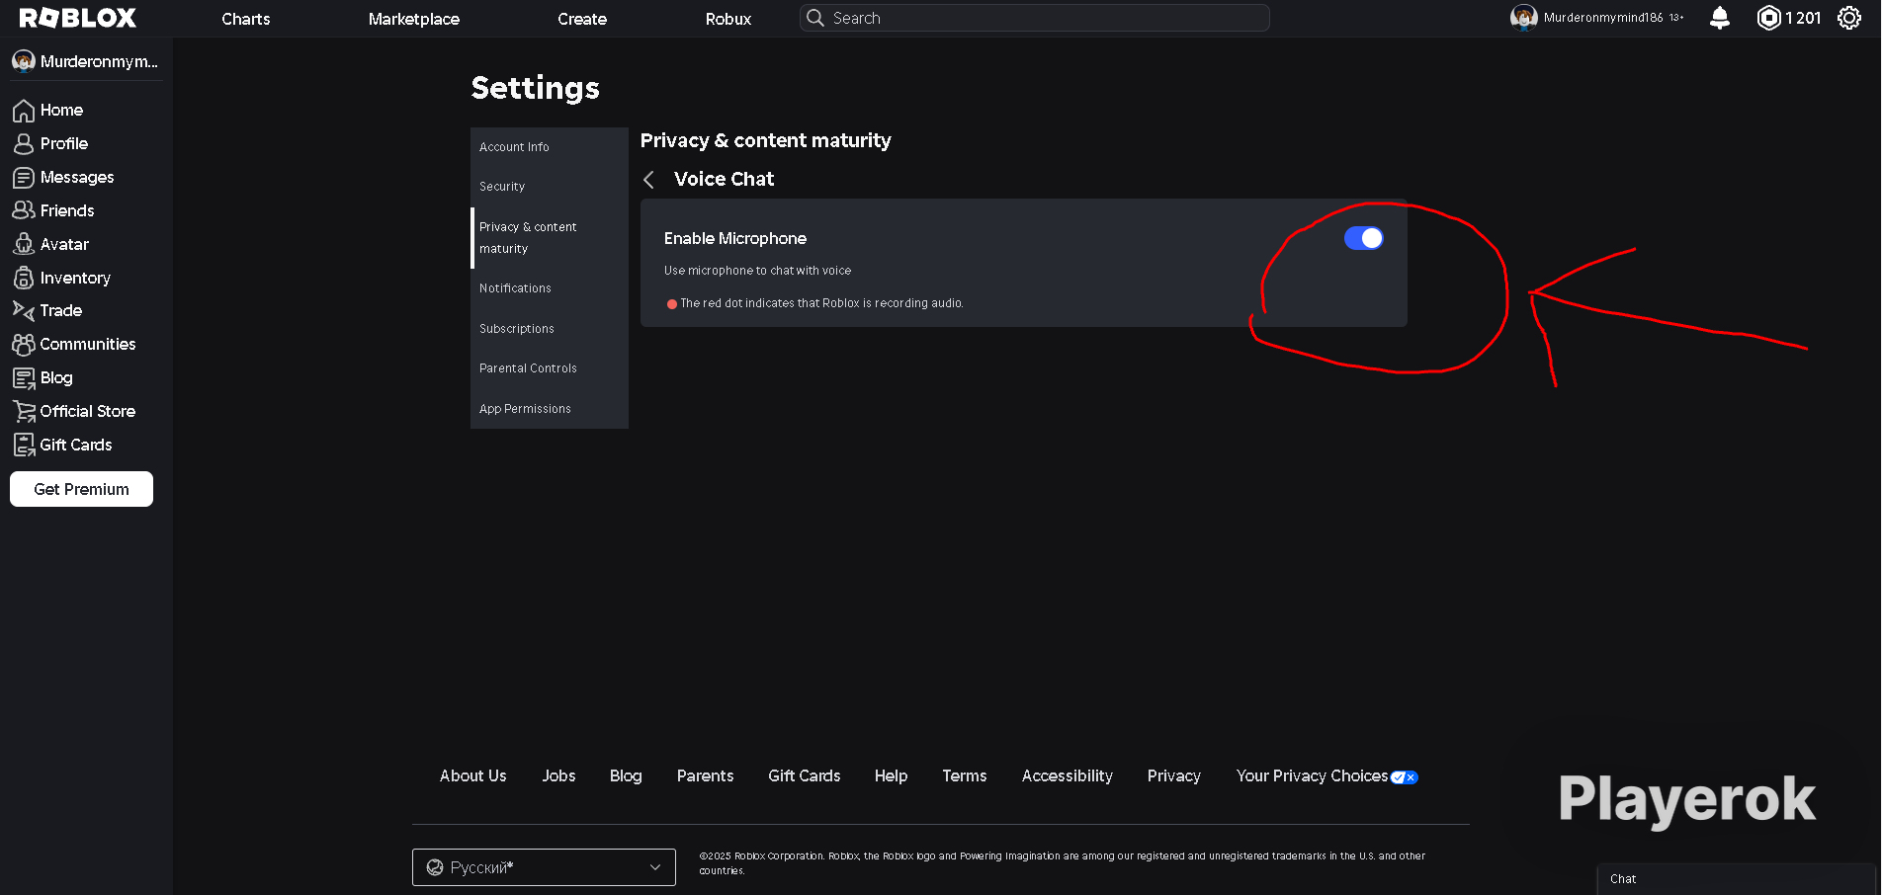Viewport: 1882px width, 895px height.
Task: Click the top-bar user avatar thumbnail
Action: pyautogui.click(x=1524, y=18)
